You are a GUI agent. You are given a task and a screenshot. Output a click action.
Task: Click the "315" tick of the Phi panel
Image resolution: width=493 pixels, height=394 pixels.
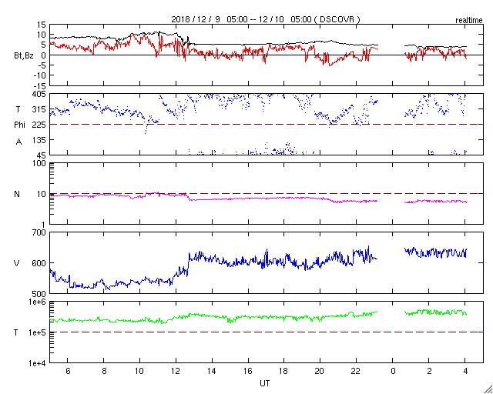(x=39, y=109)
